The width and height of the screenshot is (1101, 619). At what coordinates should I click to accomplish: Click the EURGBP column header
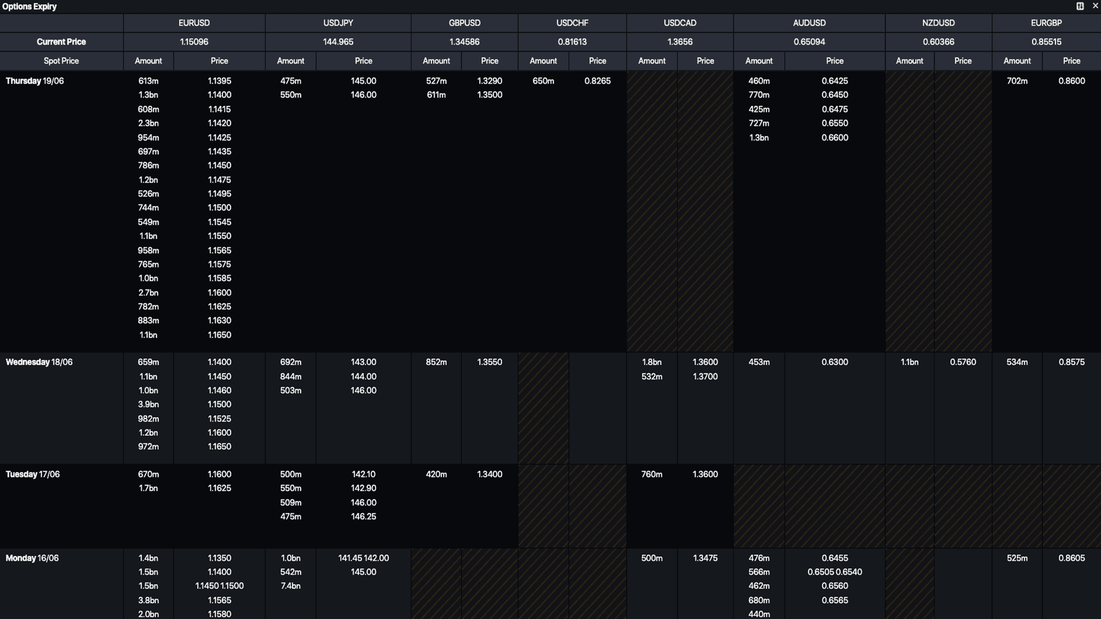coord(1046,23)
